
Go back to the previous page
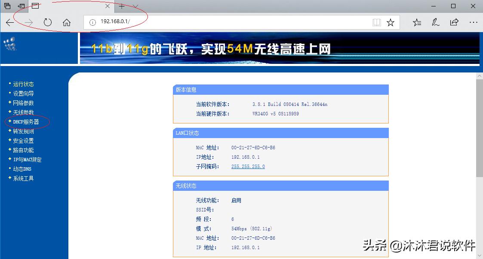click(x=9, y=22)
